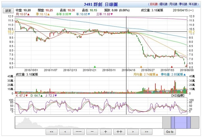Click the green triangle marker near 2019/01/21
Viewport: 202px width, 137px height.
click(95, 67)
